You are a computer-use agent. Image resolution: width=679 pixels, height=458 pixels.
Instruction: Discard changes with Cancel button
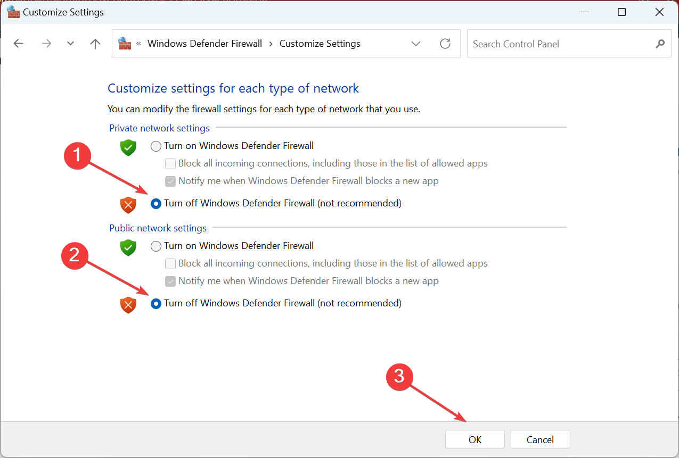click(x=541, y=439)
